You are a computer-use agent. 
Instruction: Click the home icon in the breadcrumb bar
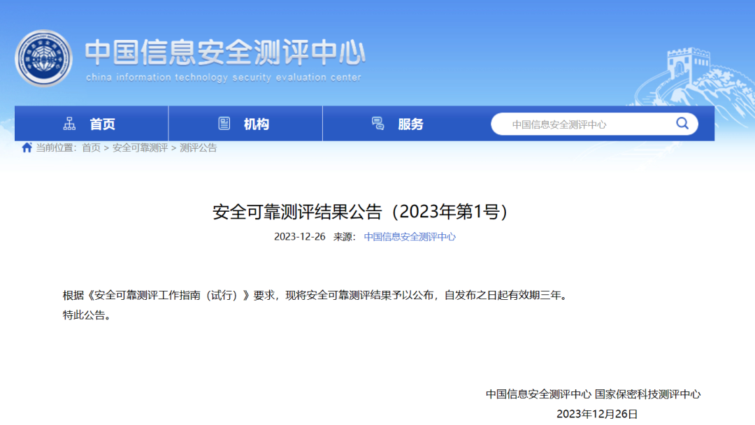tap(26, 147)
